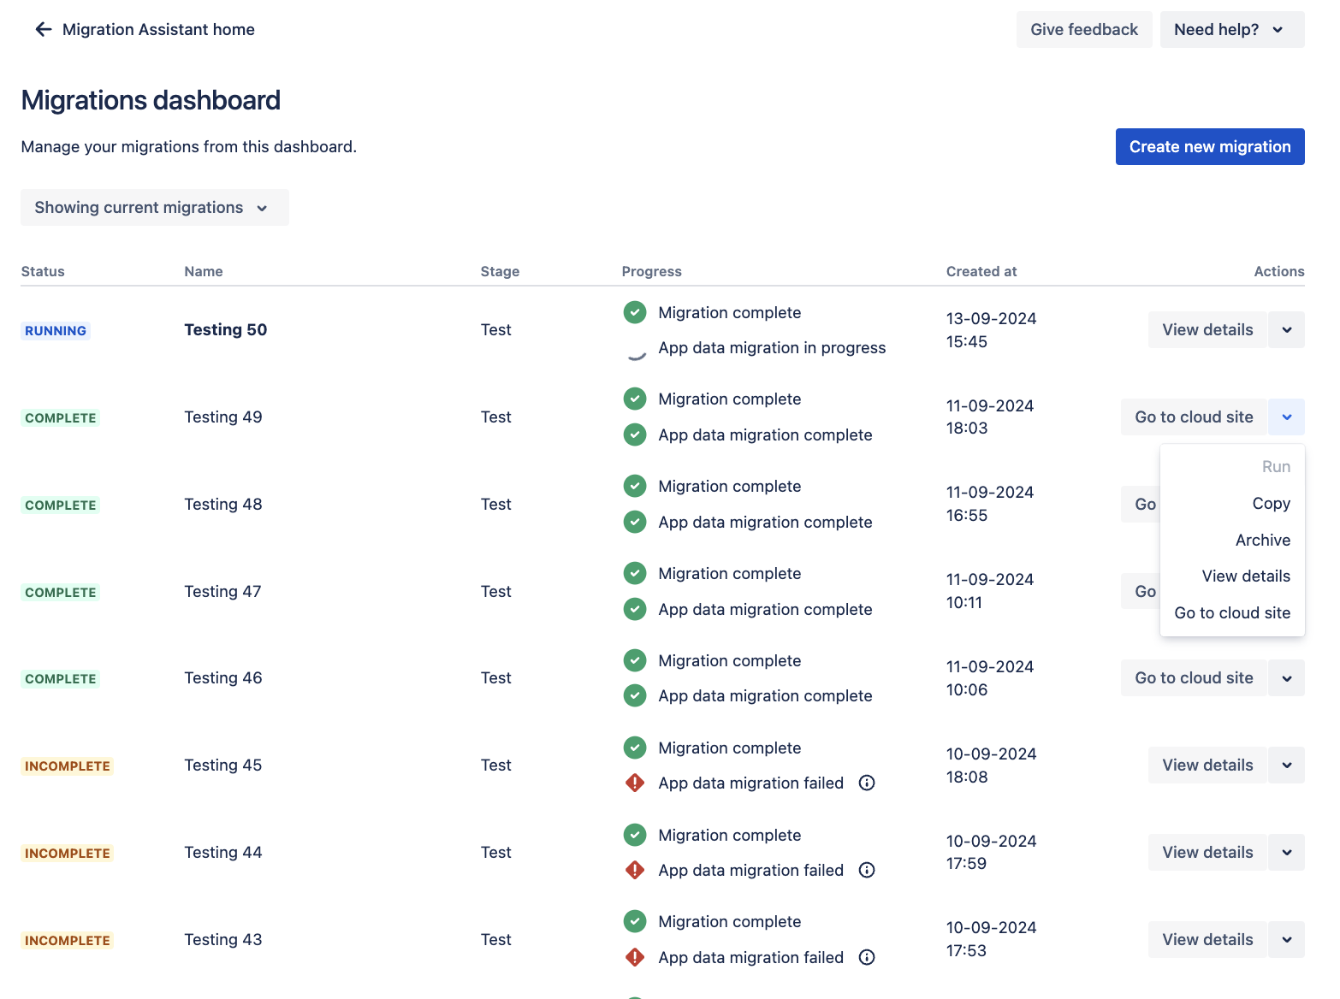Click info icon next to Testing 44 failure
The height and width of the screenshot is (999, 1340).
pos(867,871)
